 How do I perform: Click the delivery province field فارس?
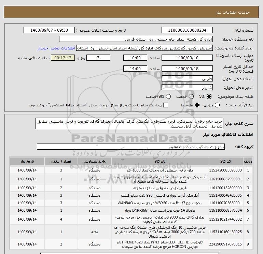[x=187, y=79]
